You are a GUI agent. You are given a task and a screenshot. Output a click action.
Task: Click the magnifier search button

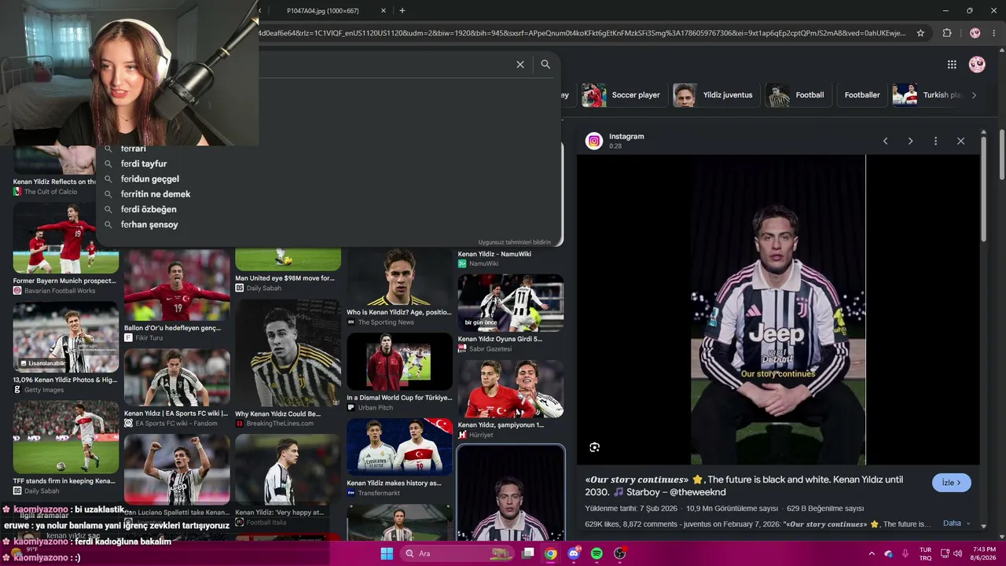[x=545, y=64]
